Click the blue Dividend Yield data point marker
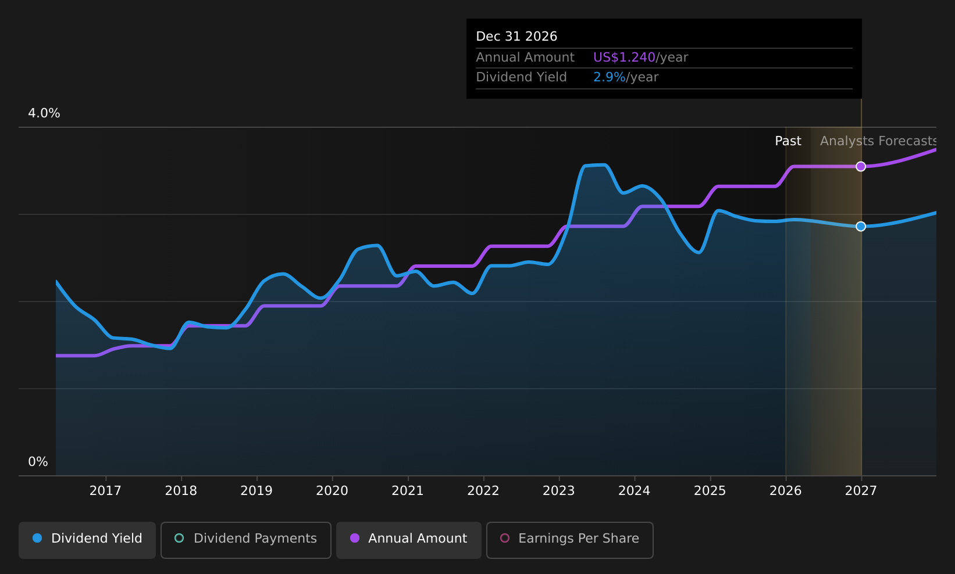Image resolution: width=955 pixels, height=574 pixels. point(861,227)
